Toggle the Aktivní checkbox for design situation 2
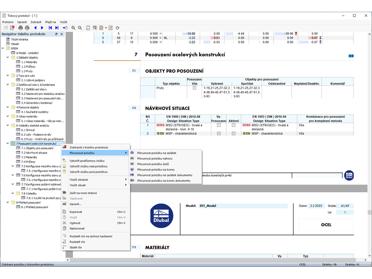This screenshot has height=279, width=372. click(x=233, y=134)
